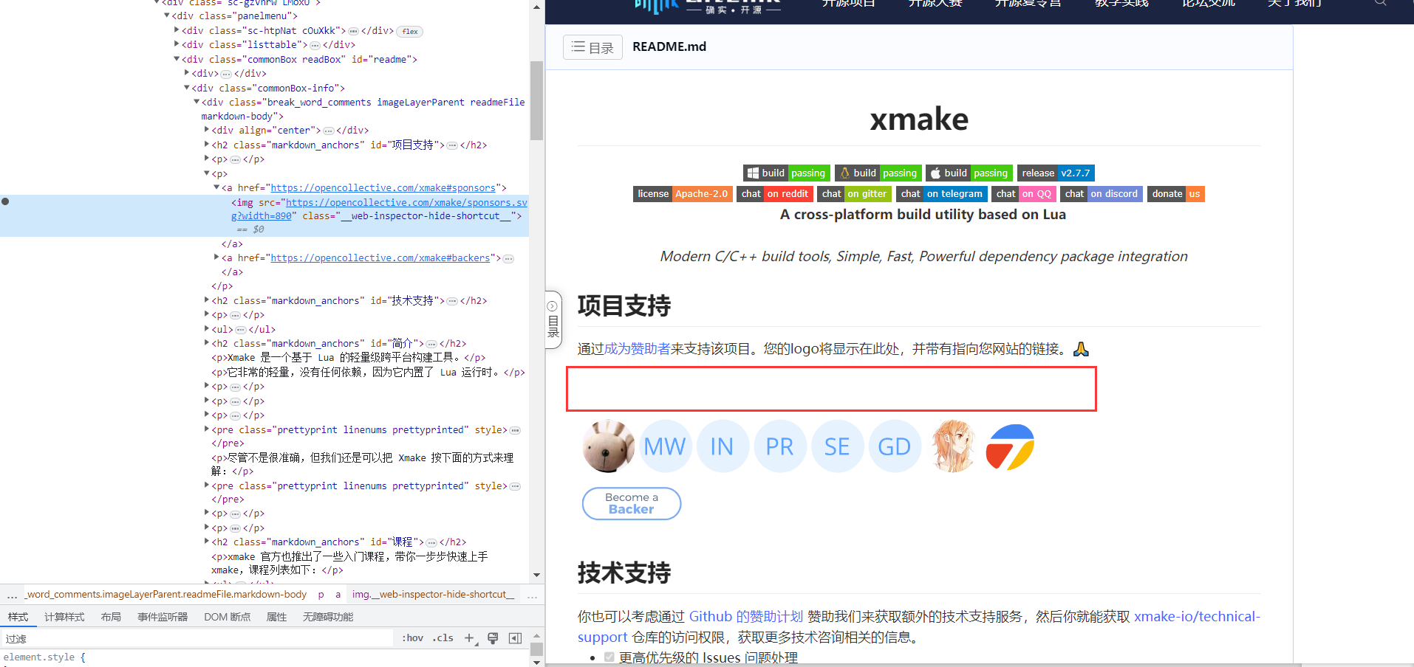Viewport: 1414px width, 667px height.
Task: Open the chat on telegram badge
Action: [942, 194]
